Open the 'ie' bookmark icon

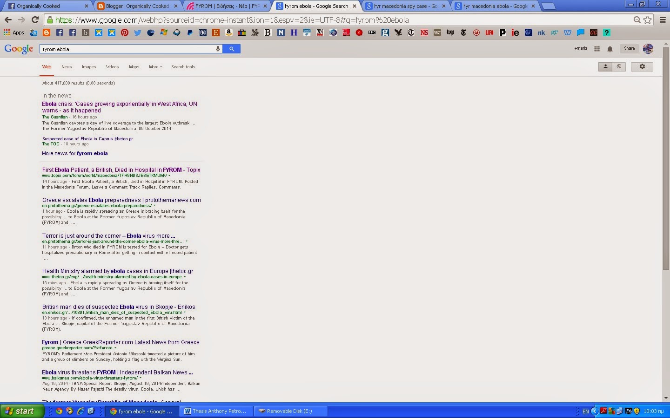516,33
